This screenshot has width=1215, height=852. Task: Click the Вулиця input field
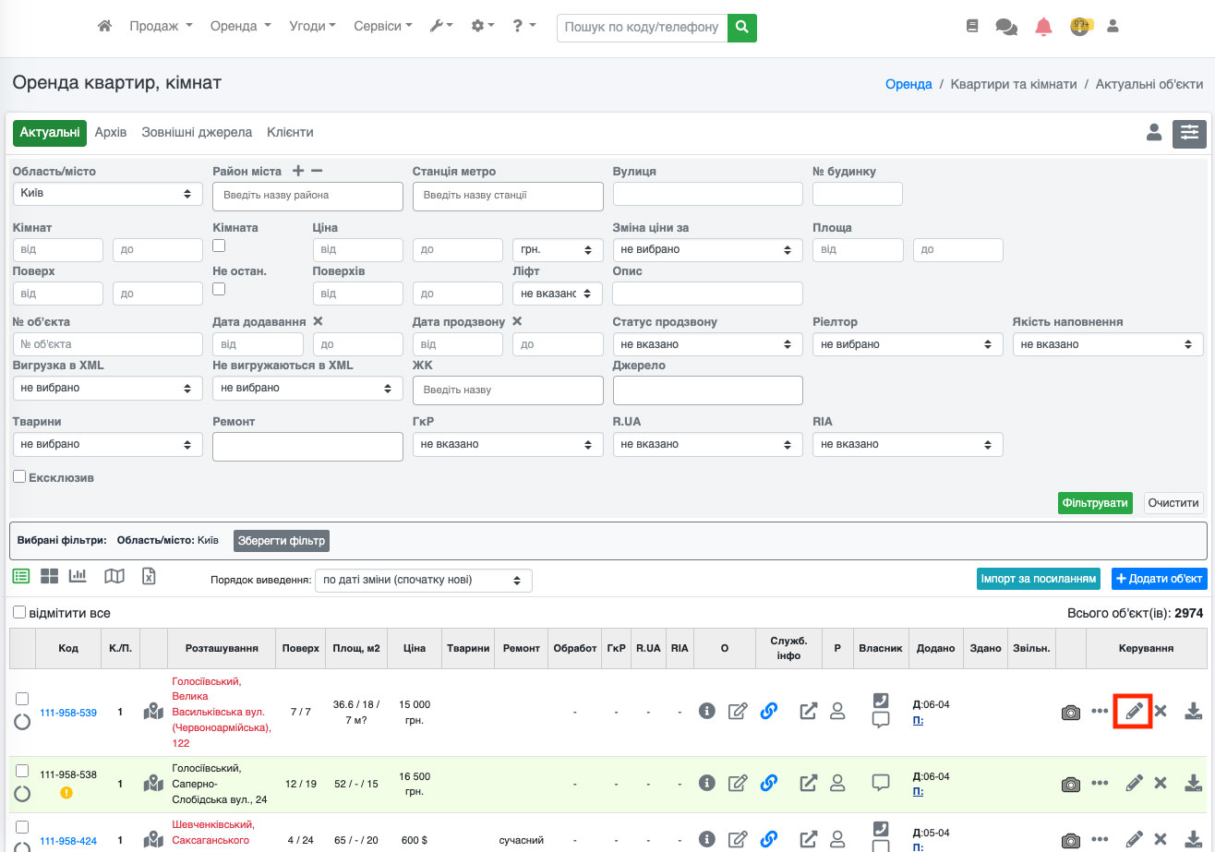click(707, 194)
